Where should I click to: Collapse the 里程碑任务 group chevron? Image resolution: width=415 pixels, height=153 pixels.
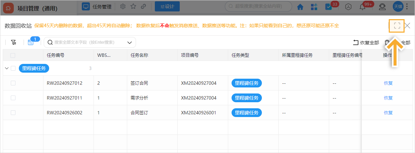[x=7, y=68]
